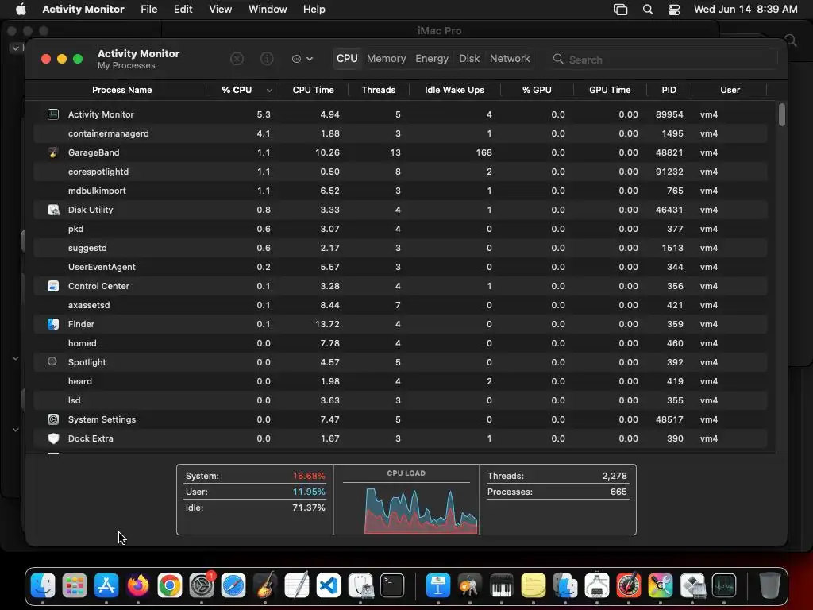Launch Firefox from the Dock
The width and height of the screenshot is (813, 610).
[x=138, y=585]
